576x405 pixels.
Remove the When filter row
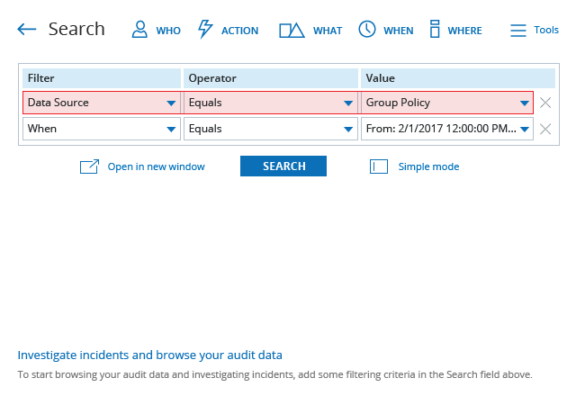pos(545,129)
